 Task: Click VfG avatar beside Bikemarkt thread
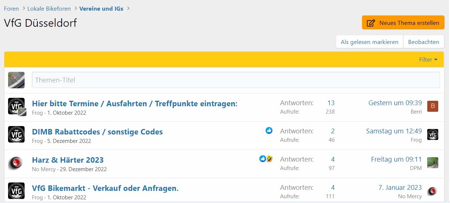pos(16,191)
